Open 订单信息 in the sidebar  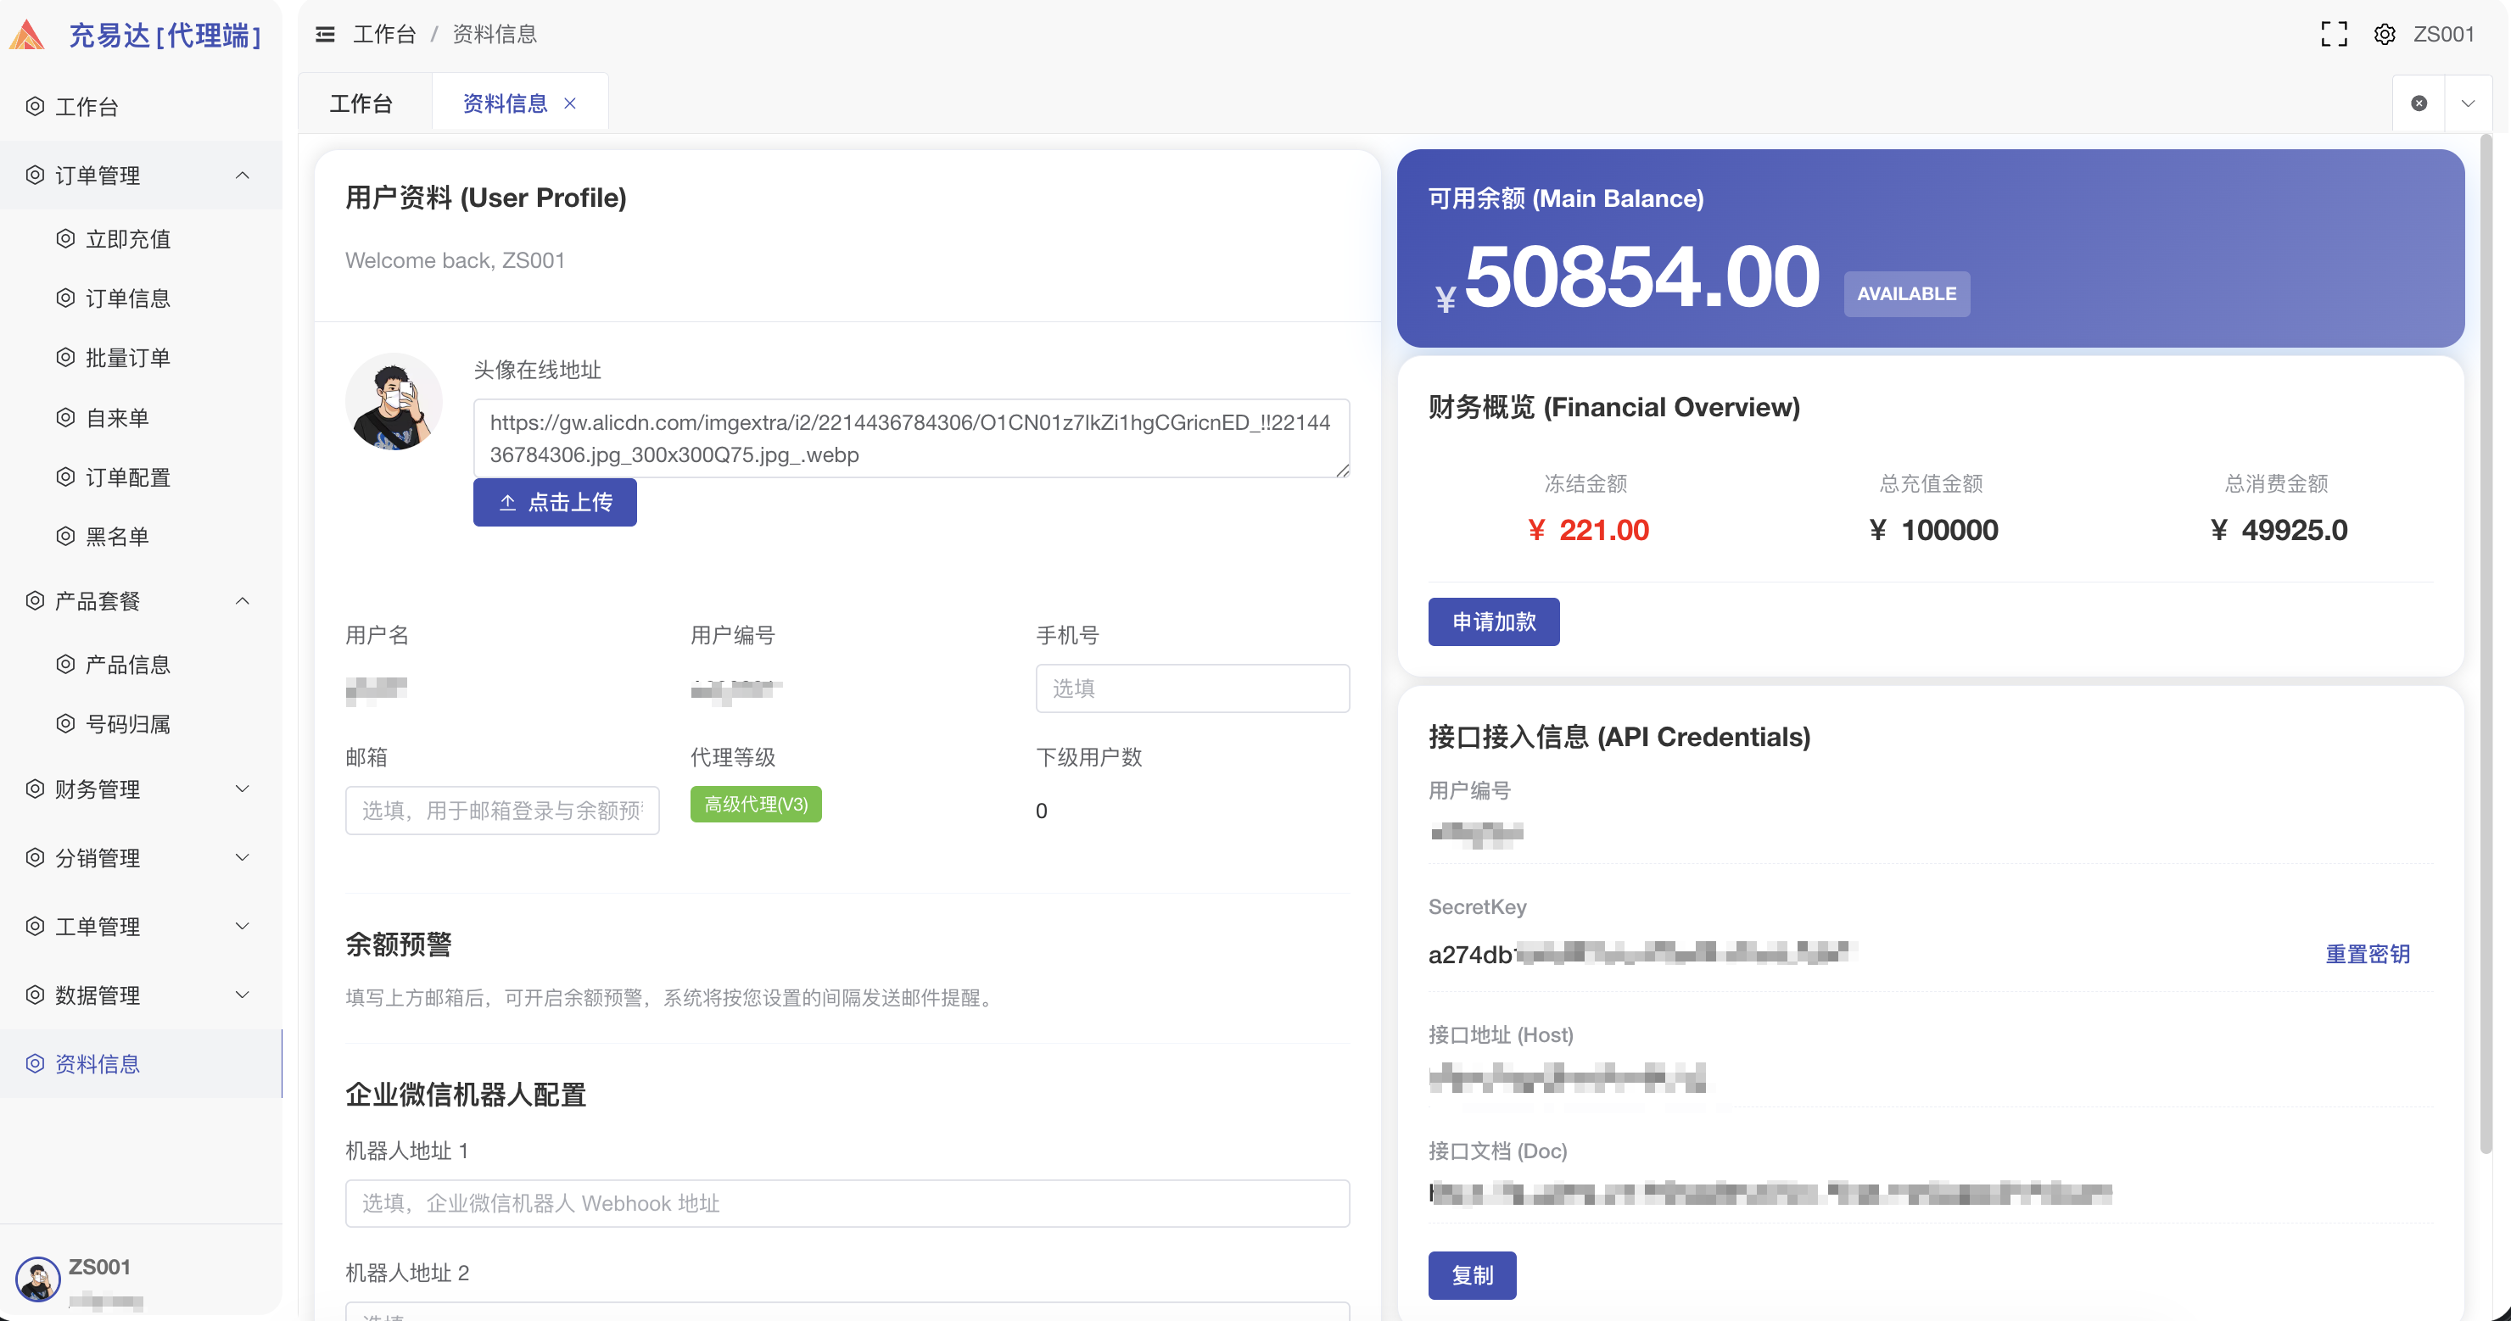(142, 298)
